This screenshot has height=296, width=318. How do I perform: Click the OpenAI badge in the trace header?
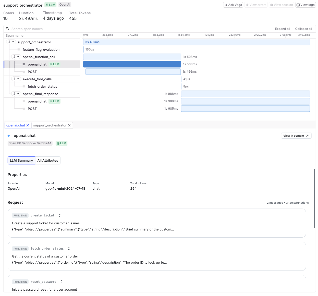pos(65,4)
